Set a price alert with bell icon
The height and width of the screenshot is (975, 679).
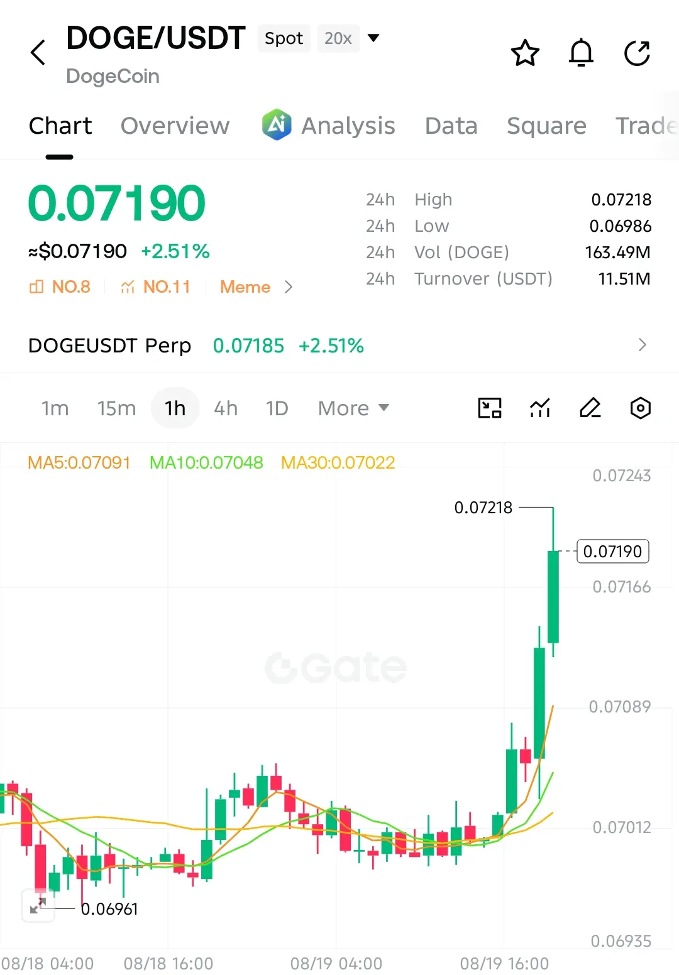pyautogui.click(x=581, y=53)
